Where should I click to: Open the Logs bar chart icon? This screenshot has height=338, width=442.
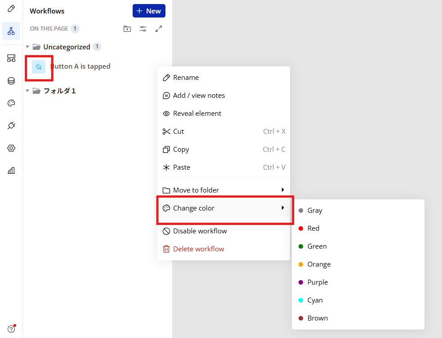(x=11, y=170)
